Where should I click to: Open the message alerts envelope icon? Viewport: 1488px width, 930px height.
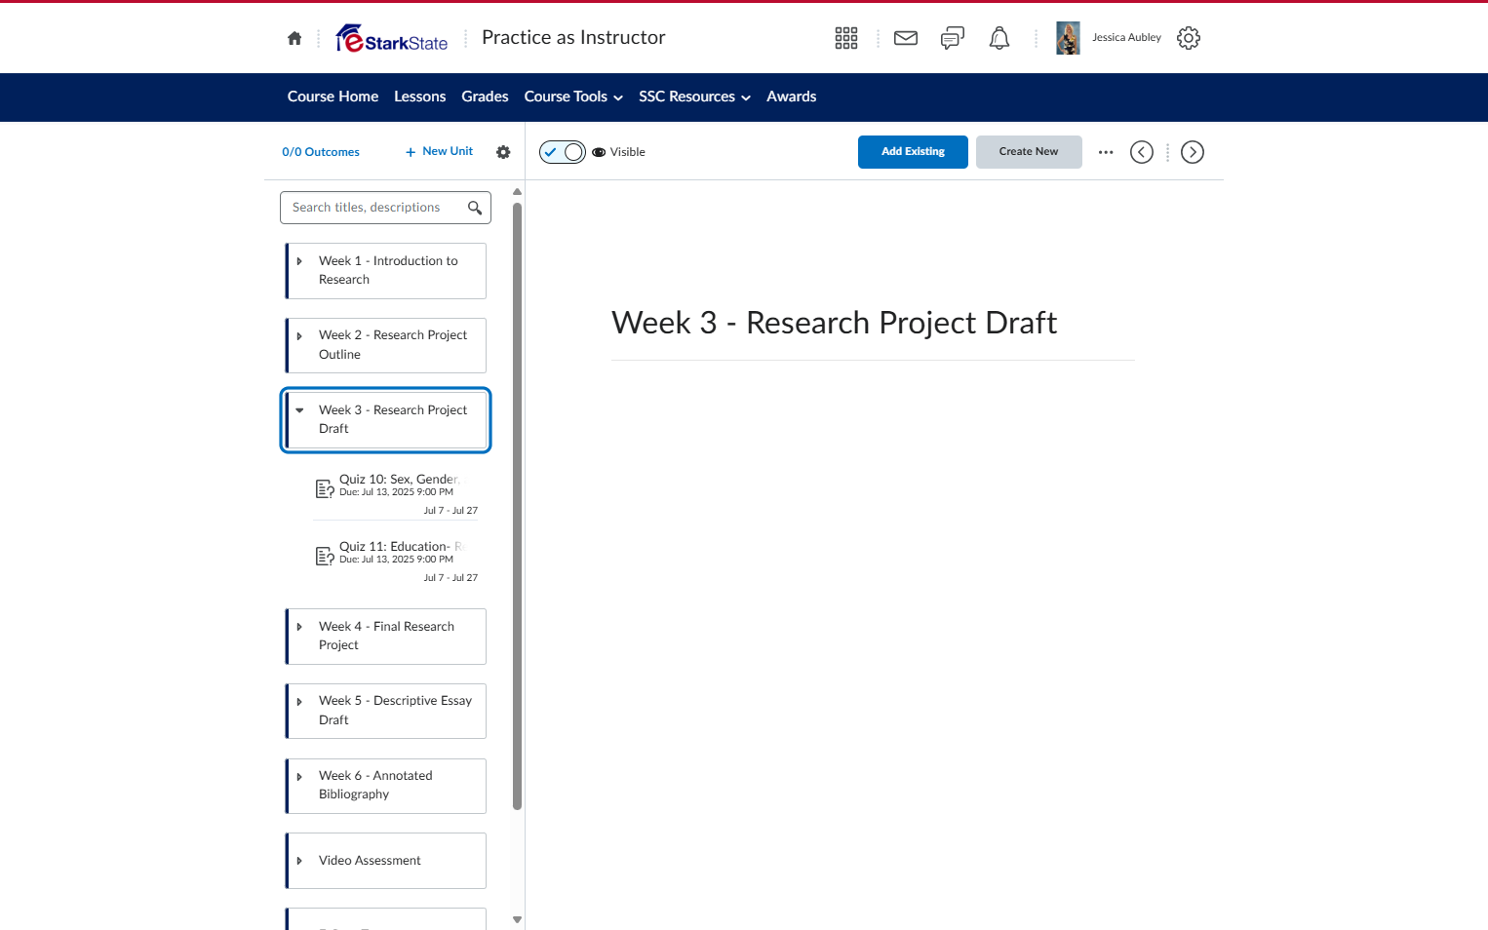[x=906, y=38]
